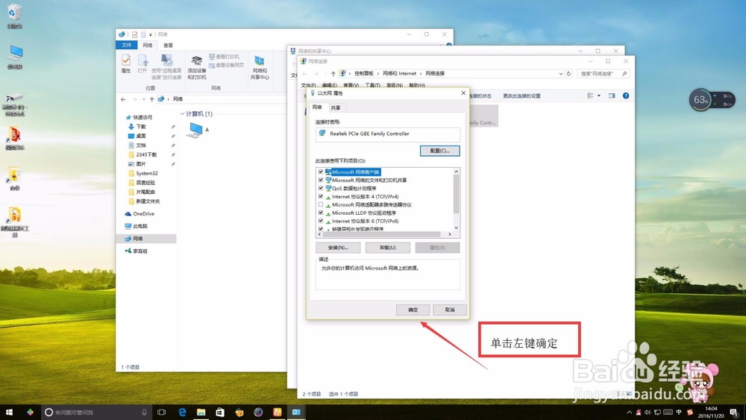The width and height of the screenshot is (746, 420).
Task: Click the component list scroll up arrow
Action: pos(457,172)
